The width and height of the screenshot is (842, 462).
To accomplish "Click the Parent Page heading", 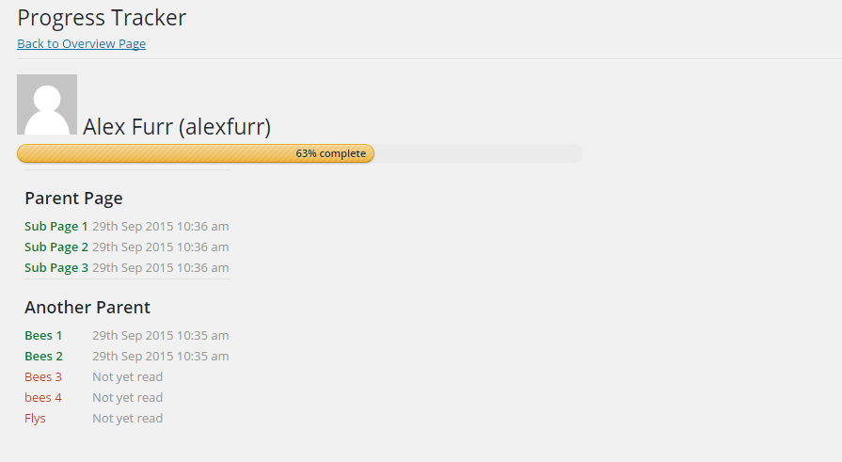I will click(73, 199).
